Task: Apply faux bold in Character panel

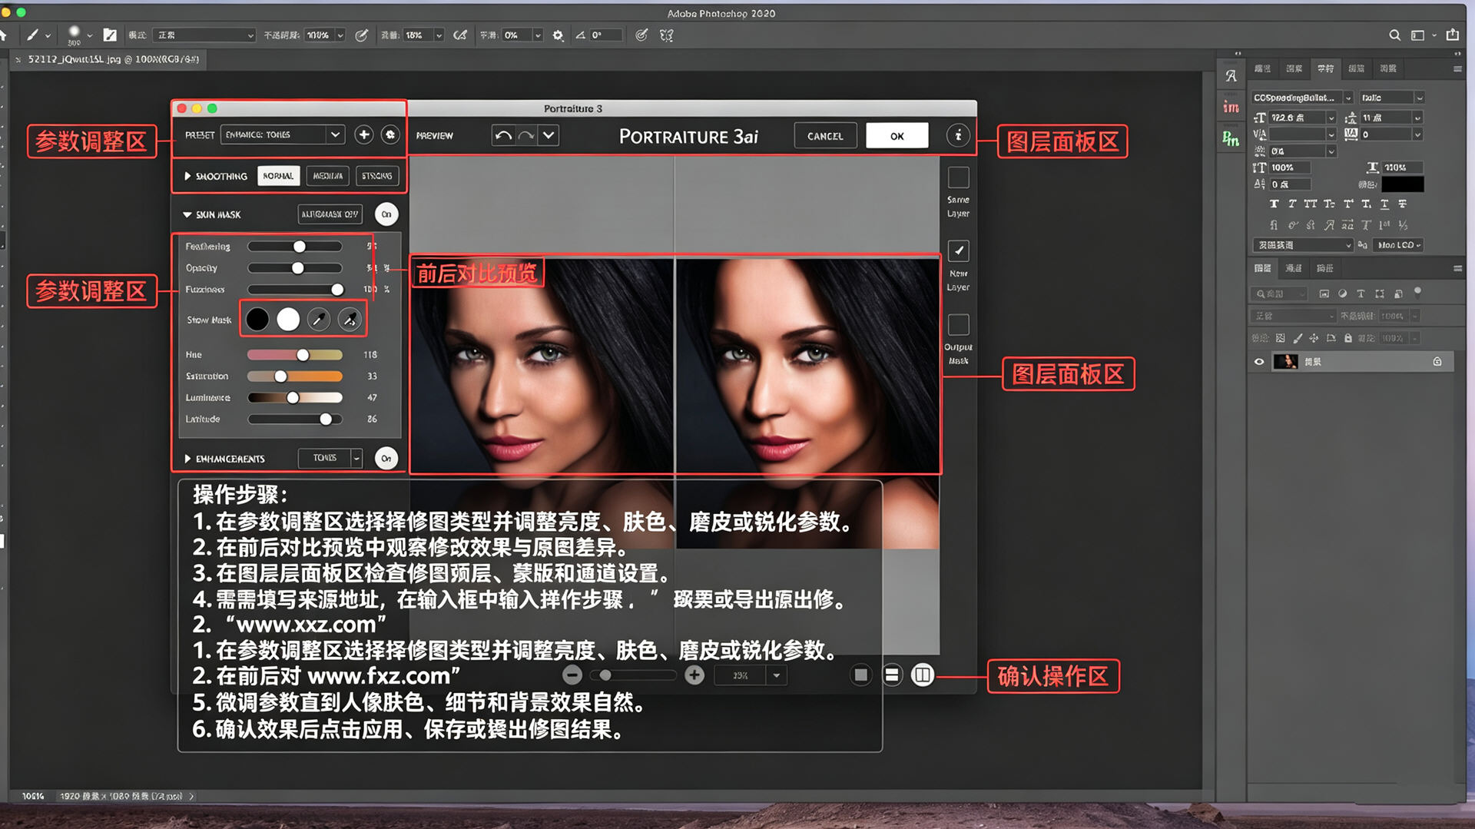Action: coord(1274,204)
